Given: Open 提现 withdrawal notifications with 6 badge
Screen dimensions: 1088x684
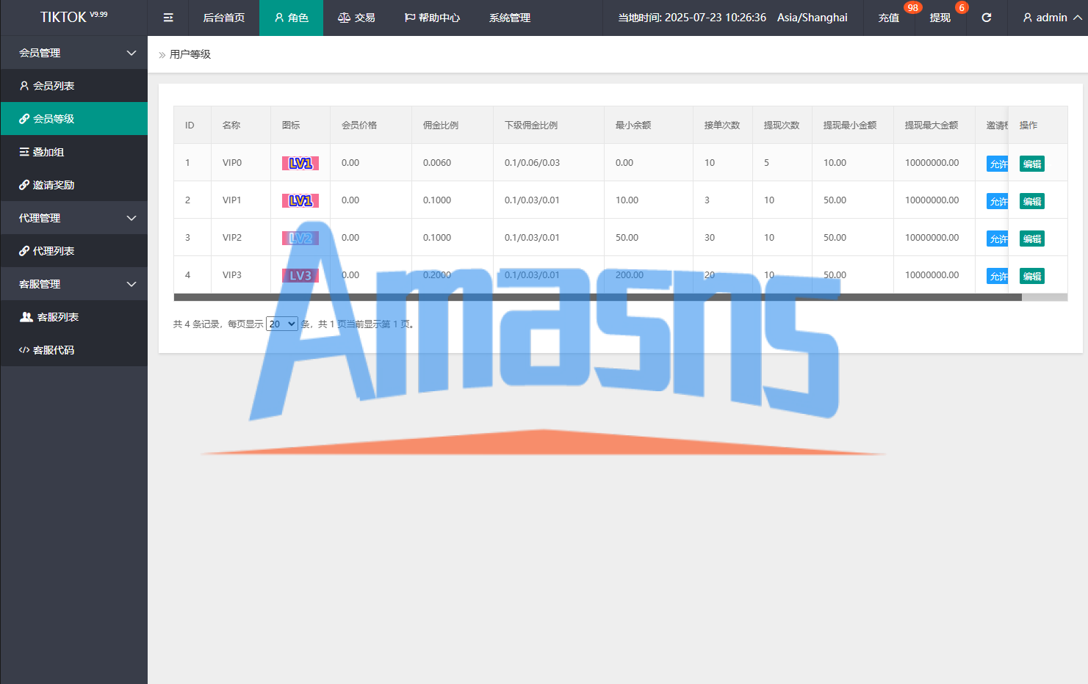Looking at the screenshot, I should click(x=940, y=18).
